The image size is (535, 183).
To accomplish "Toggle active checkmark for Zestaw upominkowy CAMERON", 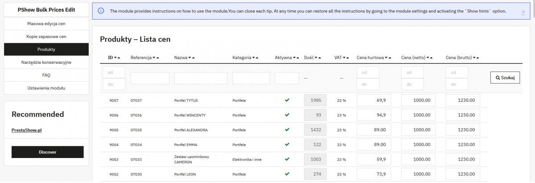I will coord(287,159).
